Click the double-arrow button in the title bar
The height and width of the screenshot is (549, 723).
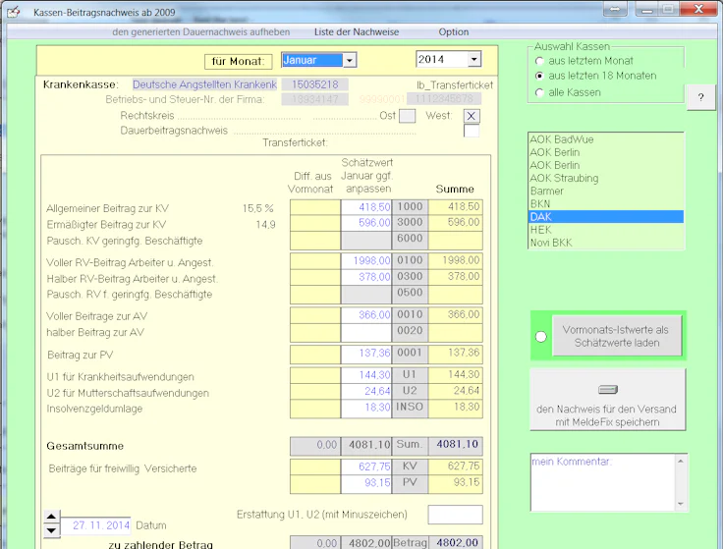tap(615, 9)
